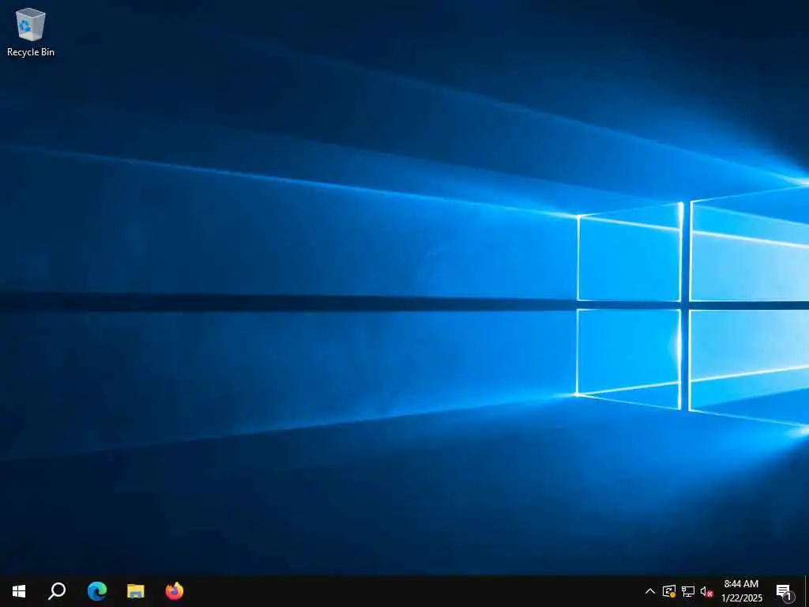
Task: Open the taskbar search magnifier
Action: point(57,591)
